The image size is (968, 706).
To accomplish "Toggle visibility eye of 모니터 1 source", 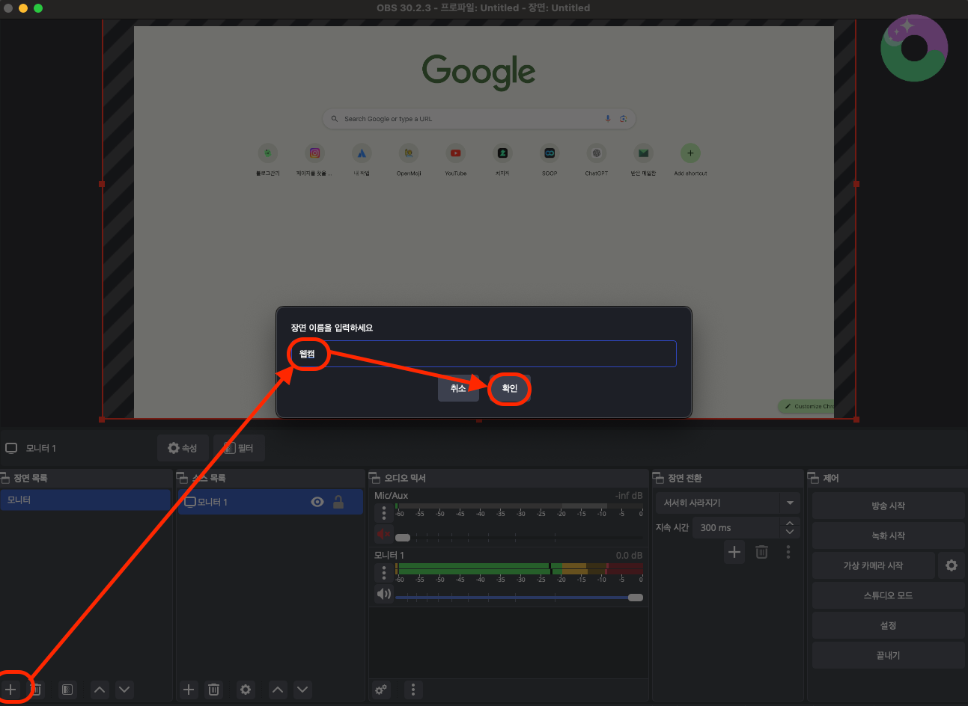I will pos(317,502).
